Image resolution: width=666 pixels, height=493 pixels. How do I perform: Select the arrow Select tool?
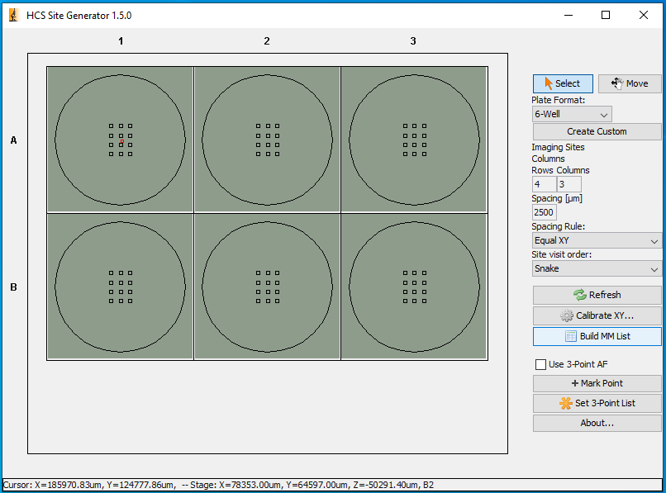(562, 83)
